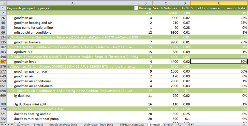248x126 pixels.
Task: Select column A header
Action: tap(72, 3)
